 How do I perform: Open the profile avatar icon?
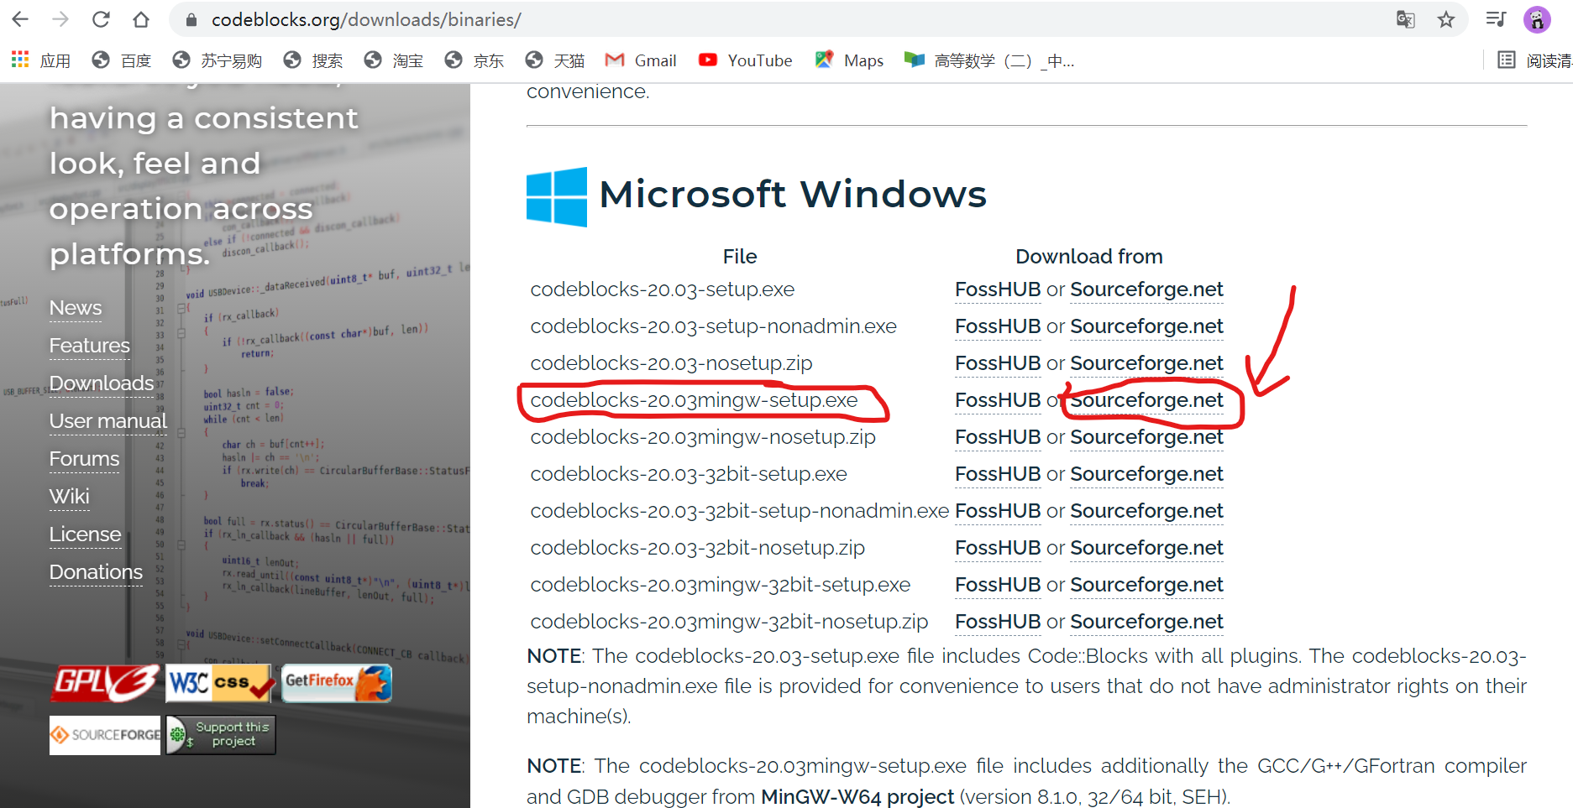pyautogui.click(x=1537, y=19)
